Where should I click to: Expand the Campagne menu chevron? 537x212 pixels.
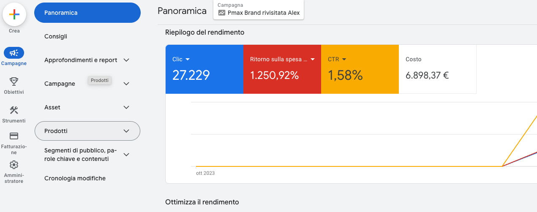pos(126,84)
